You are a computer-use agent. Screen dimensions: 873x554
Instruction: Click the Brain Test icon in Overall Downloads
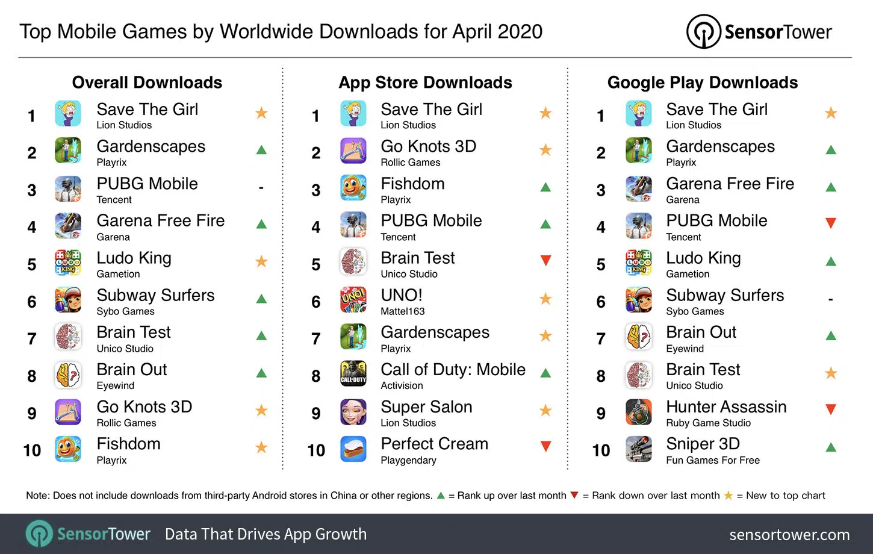coord(68,337)
